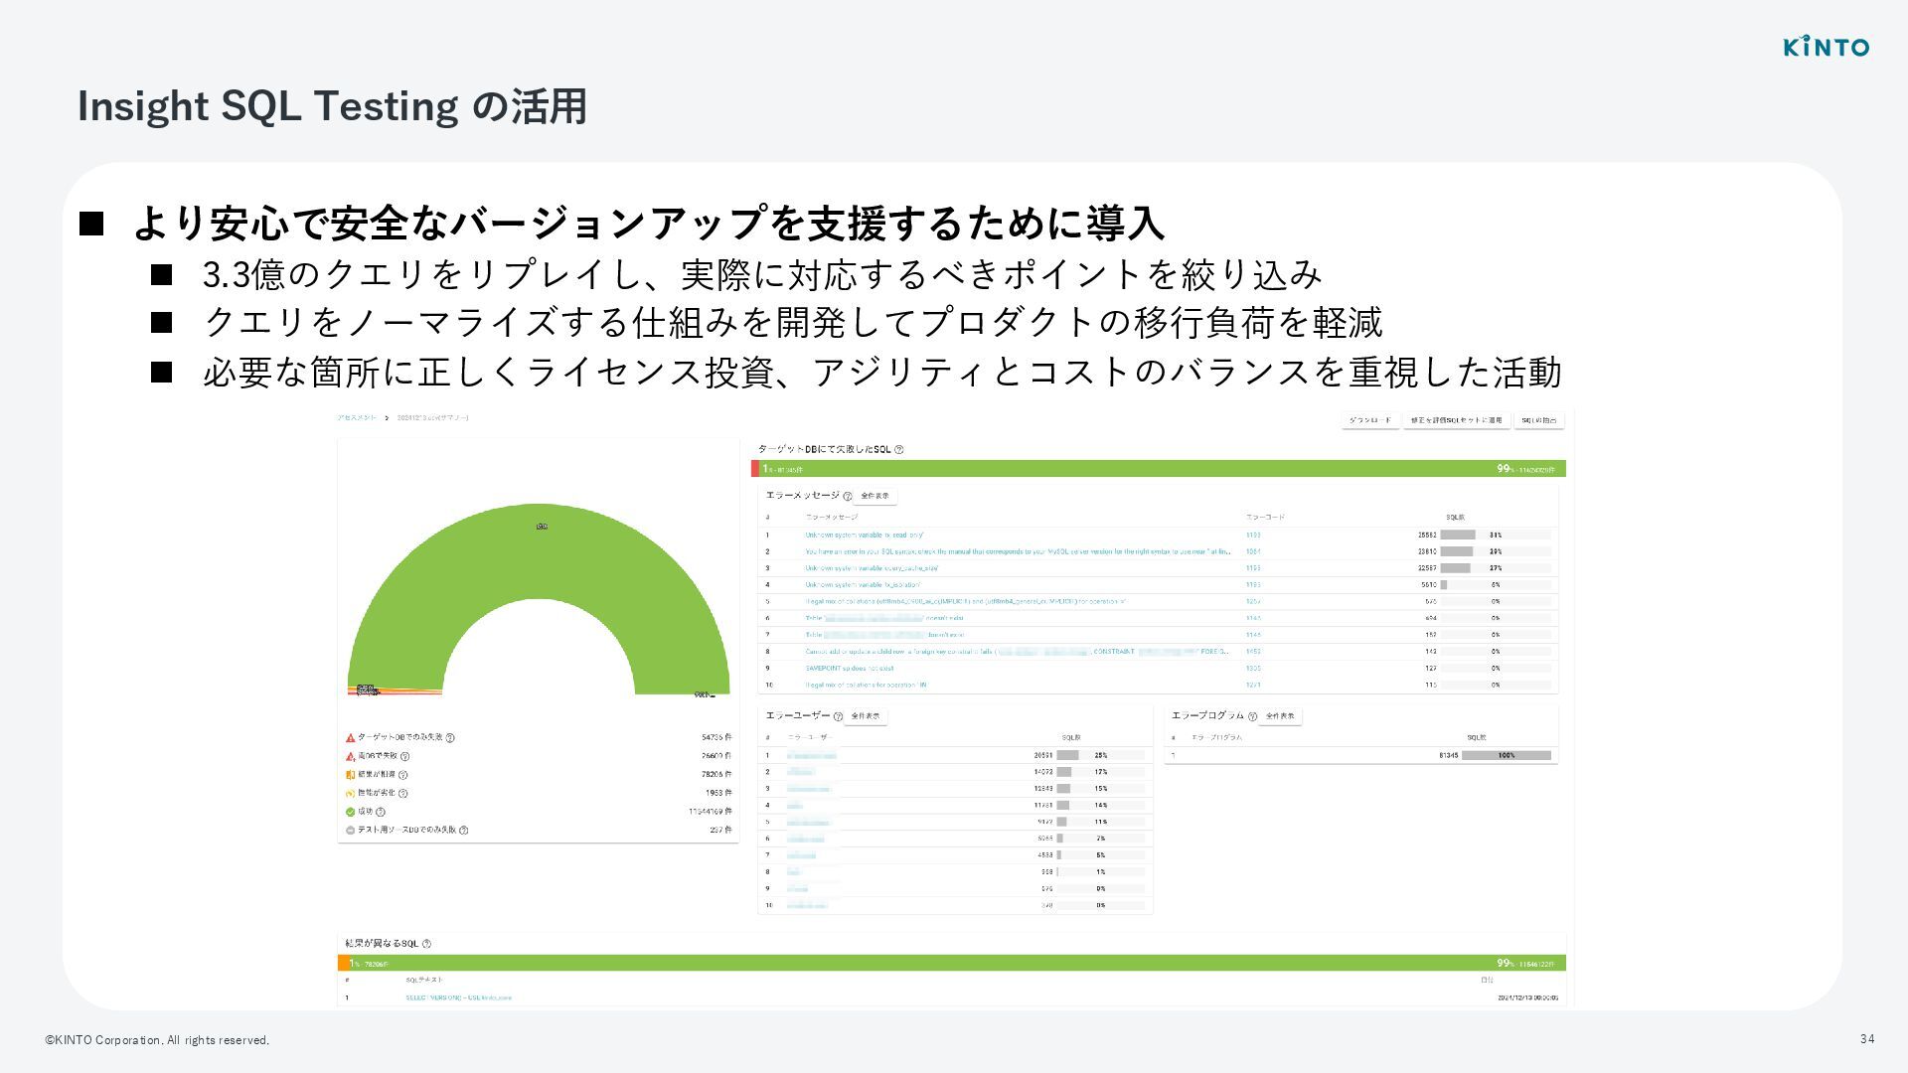1908x1073 pixels.
Task: Click the help icon beside ターゲットDBにて失敗したSQL
Action: tap(899, 450)
